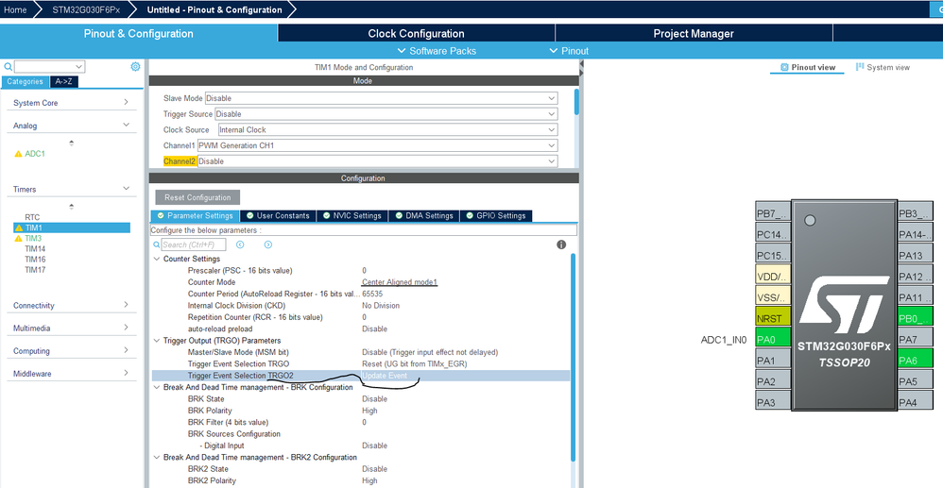
Task: Click the search magnifier in left panel
Action: coord(8,67)
